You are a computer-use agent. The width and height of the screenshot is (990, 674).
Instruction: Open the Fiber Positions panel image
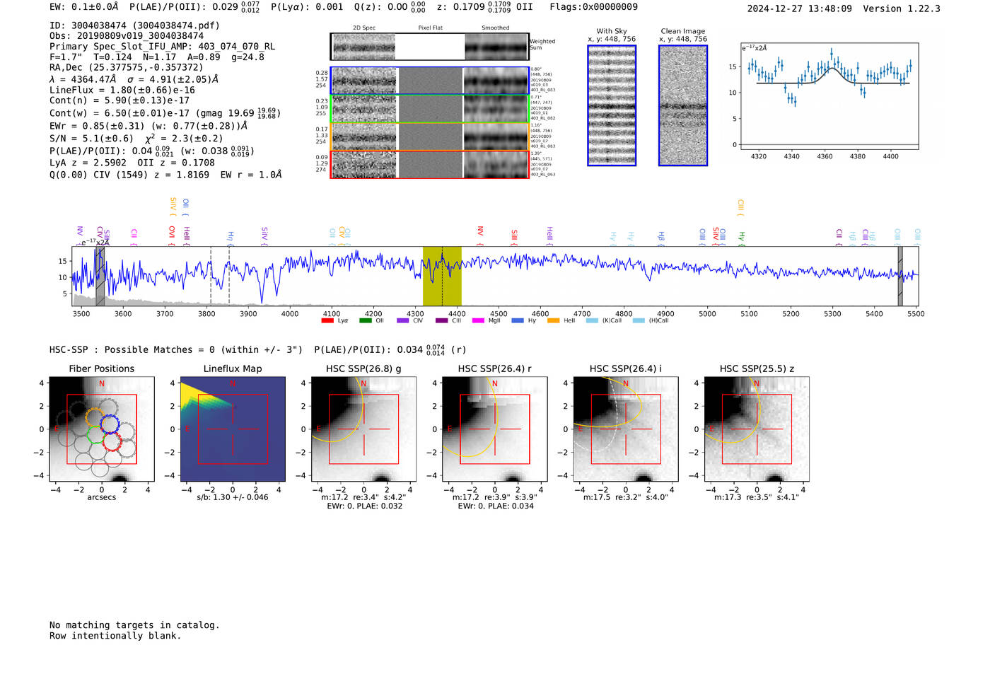tap(102, 429)
